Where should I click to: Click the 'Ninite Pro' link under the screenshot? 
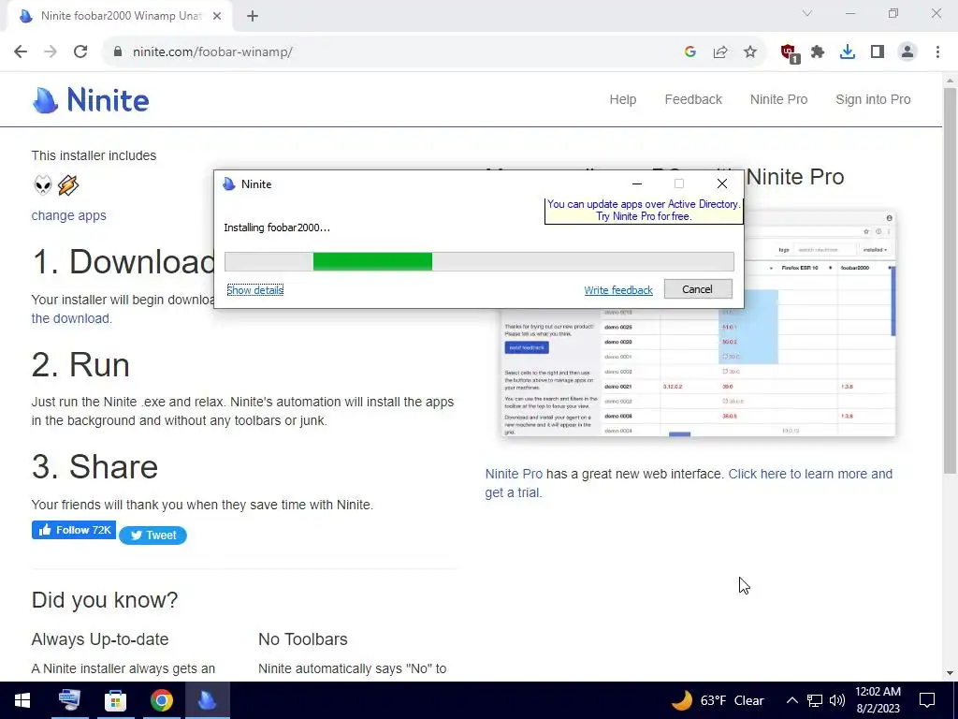[514, 474]
